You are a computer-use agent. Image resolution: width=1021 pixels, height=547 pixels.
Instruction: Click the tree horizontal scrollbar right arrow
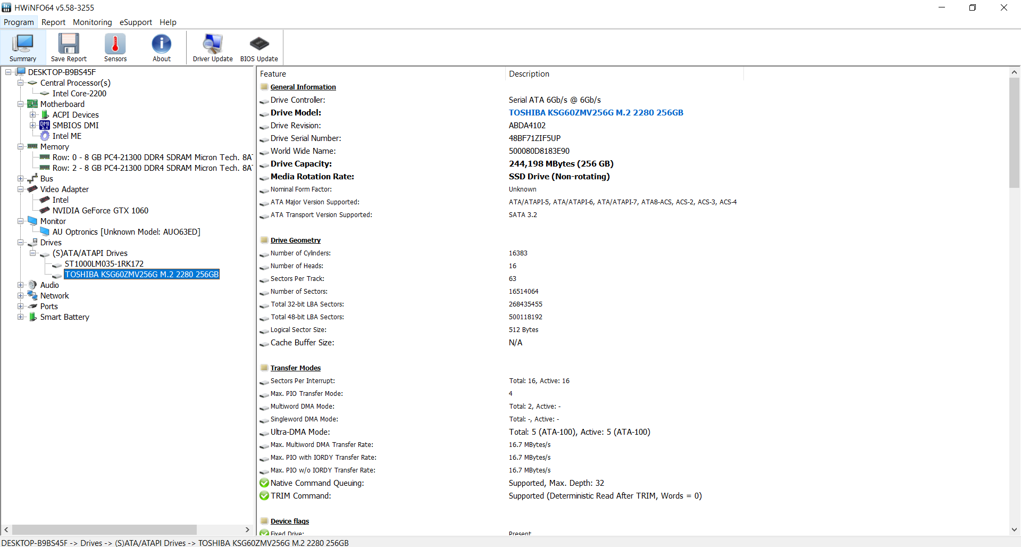click(247, 529)
